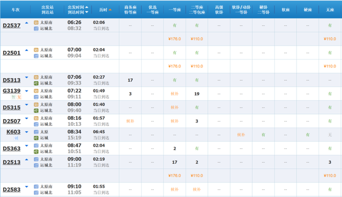The image size is (342, 197).
Task: Expand price details for train D2507
Action: pyautogui.click(x=27, y=118)
